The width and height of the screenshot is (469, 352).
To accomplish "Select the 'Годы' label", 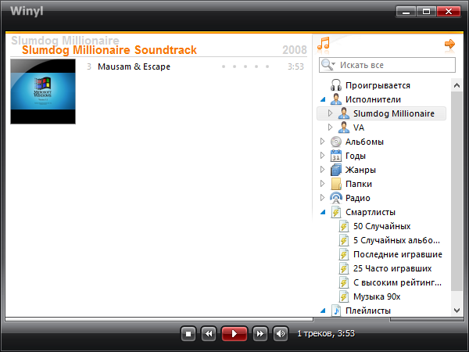I will point(356,156).
